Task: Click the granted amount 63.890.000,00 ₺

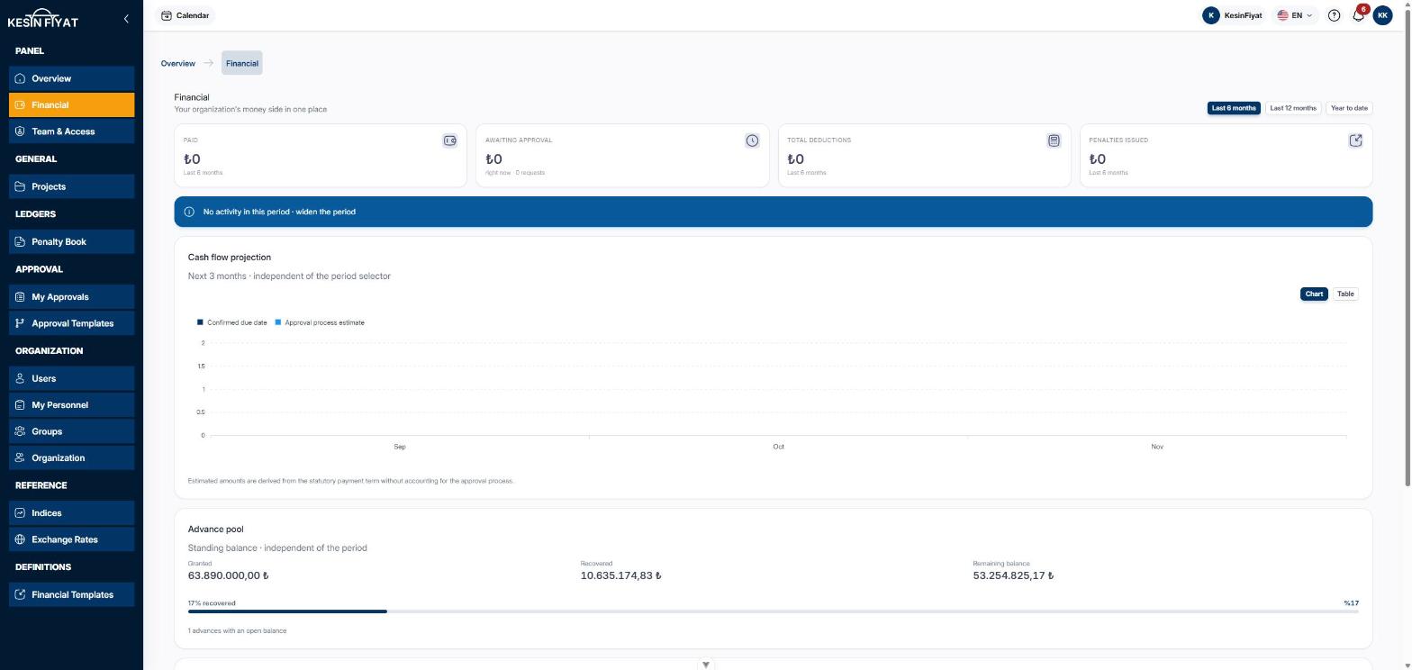Action: [229, 575]
